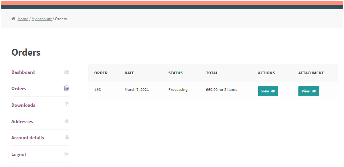Click the ORDER column header
Viewport: 344px width, 167px height.
click(x=101, y=73)
